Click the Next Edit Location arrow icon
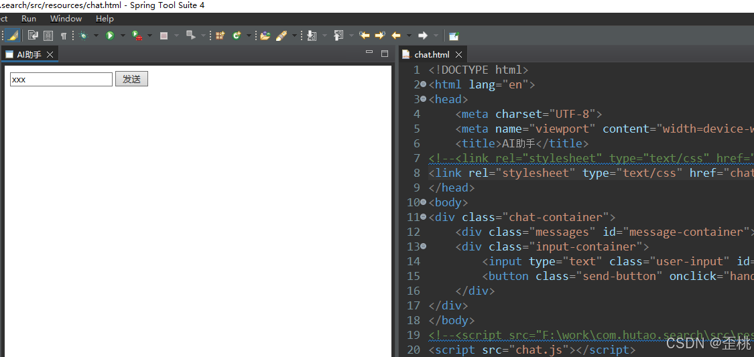Viewport: 754px width, 357px height. coord(380,35)
